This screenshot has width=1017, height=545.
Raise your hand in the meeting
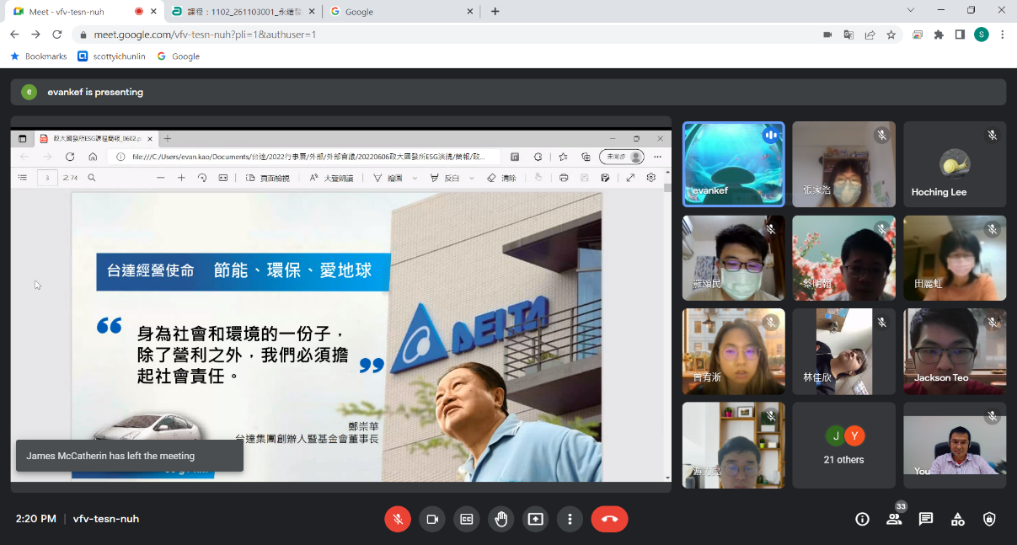[x=501, y=519]
